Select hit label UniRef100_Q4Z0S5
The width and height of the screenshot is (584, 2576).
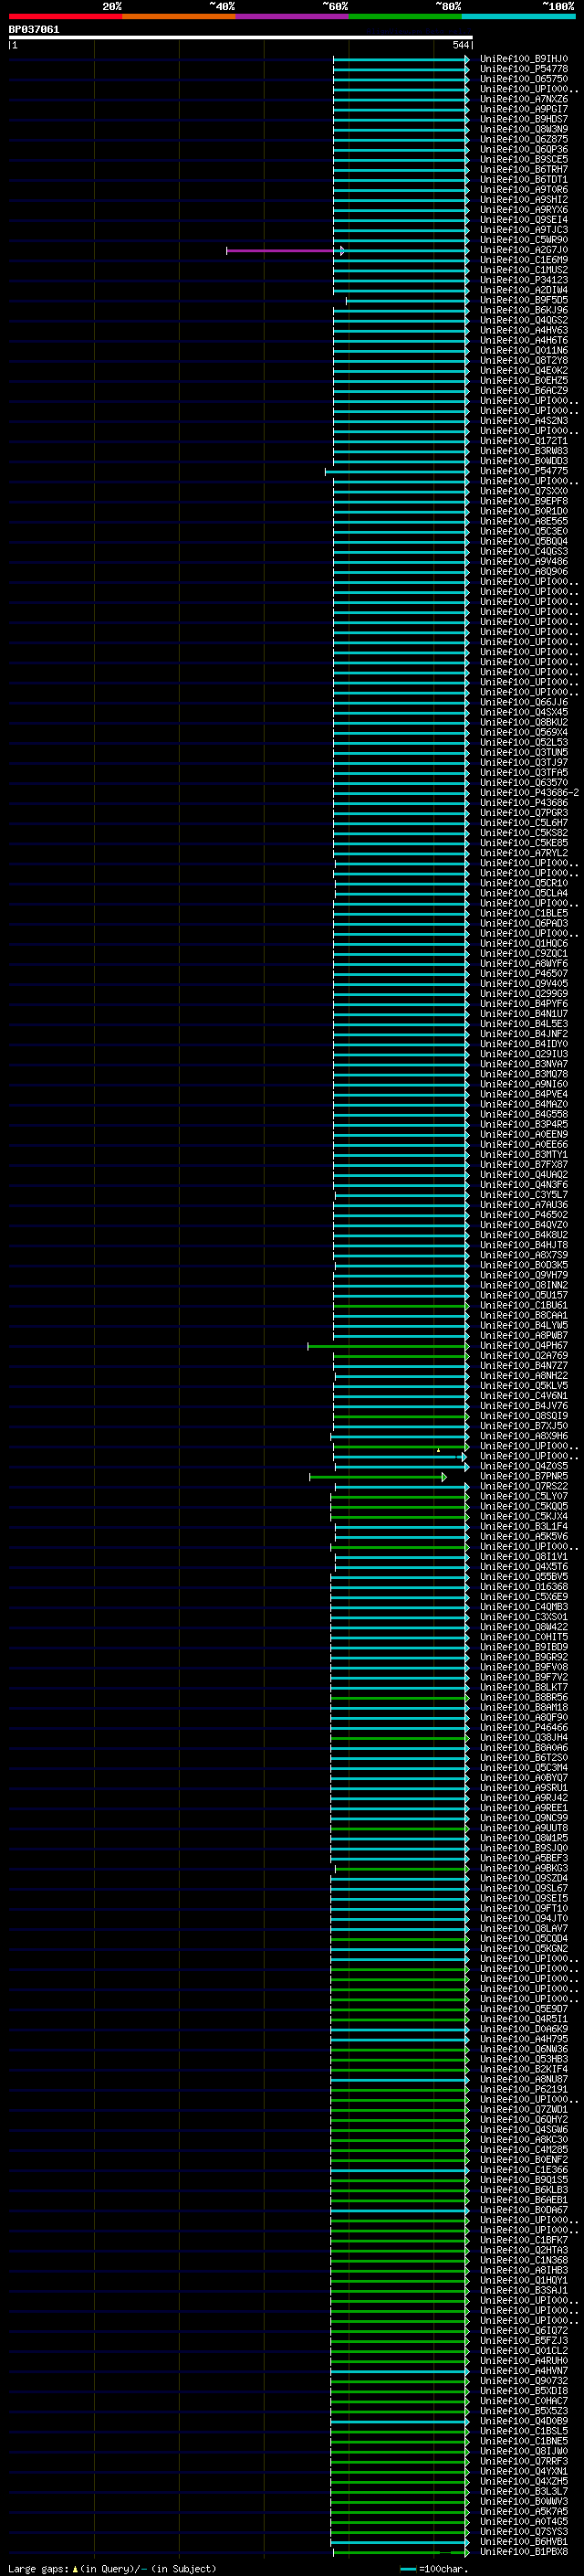[x=523, y=1466]
